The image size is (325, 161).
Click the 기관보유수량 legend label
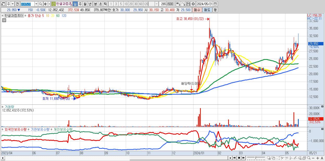coord(40,129)
